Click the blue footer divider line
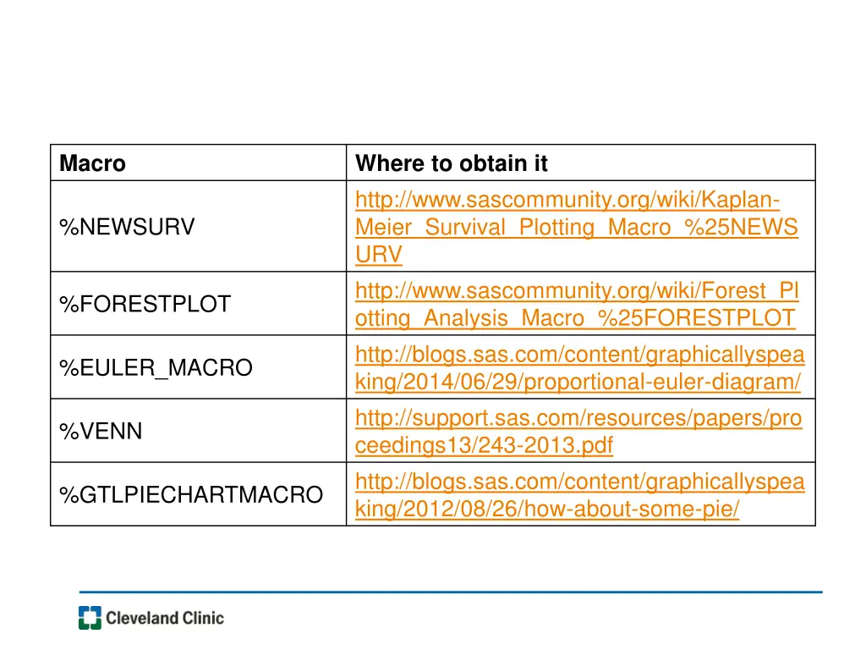Screen dimensions: 866x650 (x=451, y=592)
